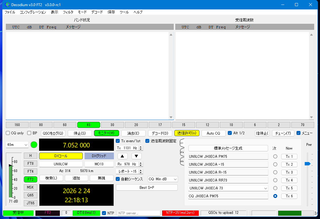Select the FT8 mode button

pyautogui.click(x=31, y=163)
